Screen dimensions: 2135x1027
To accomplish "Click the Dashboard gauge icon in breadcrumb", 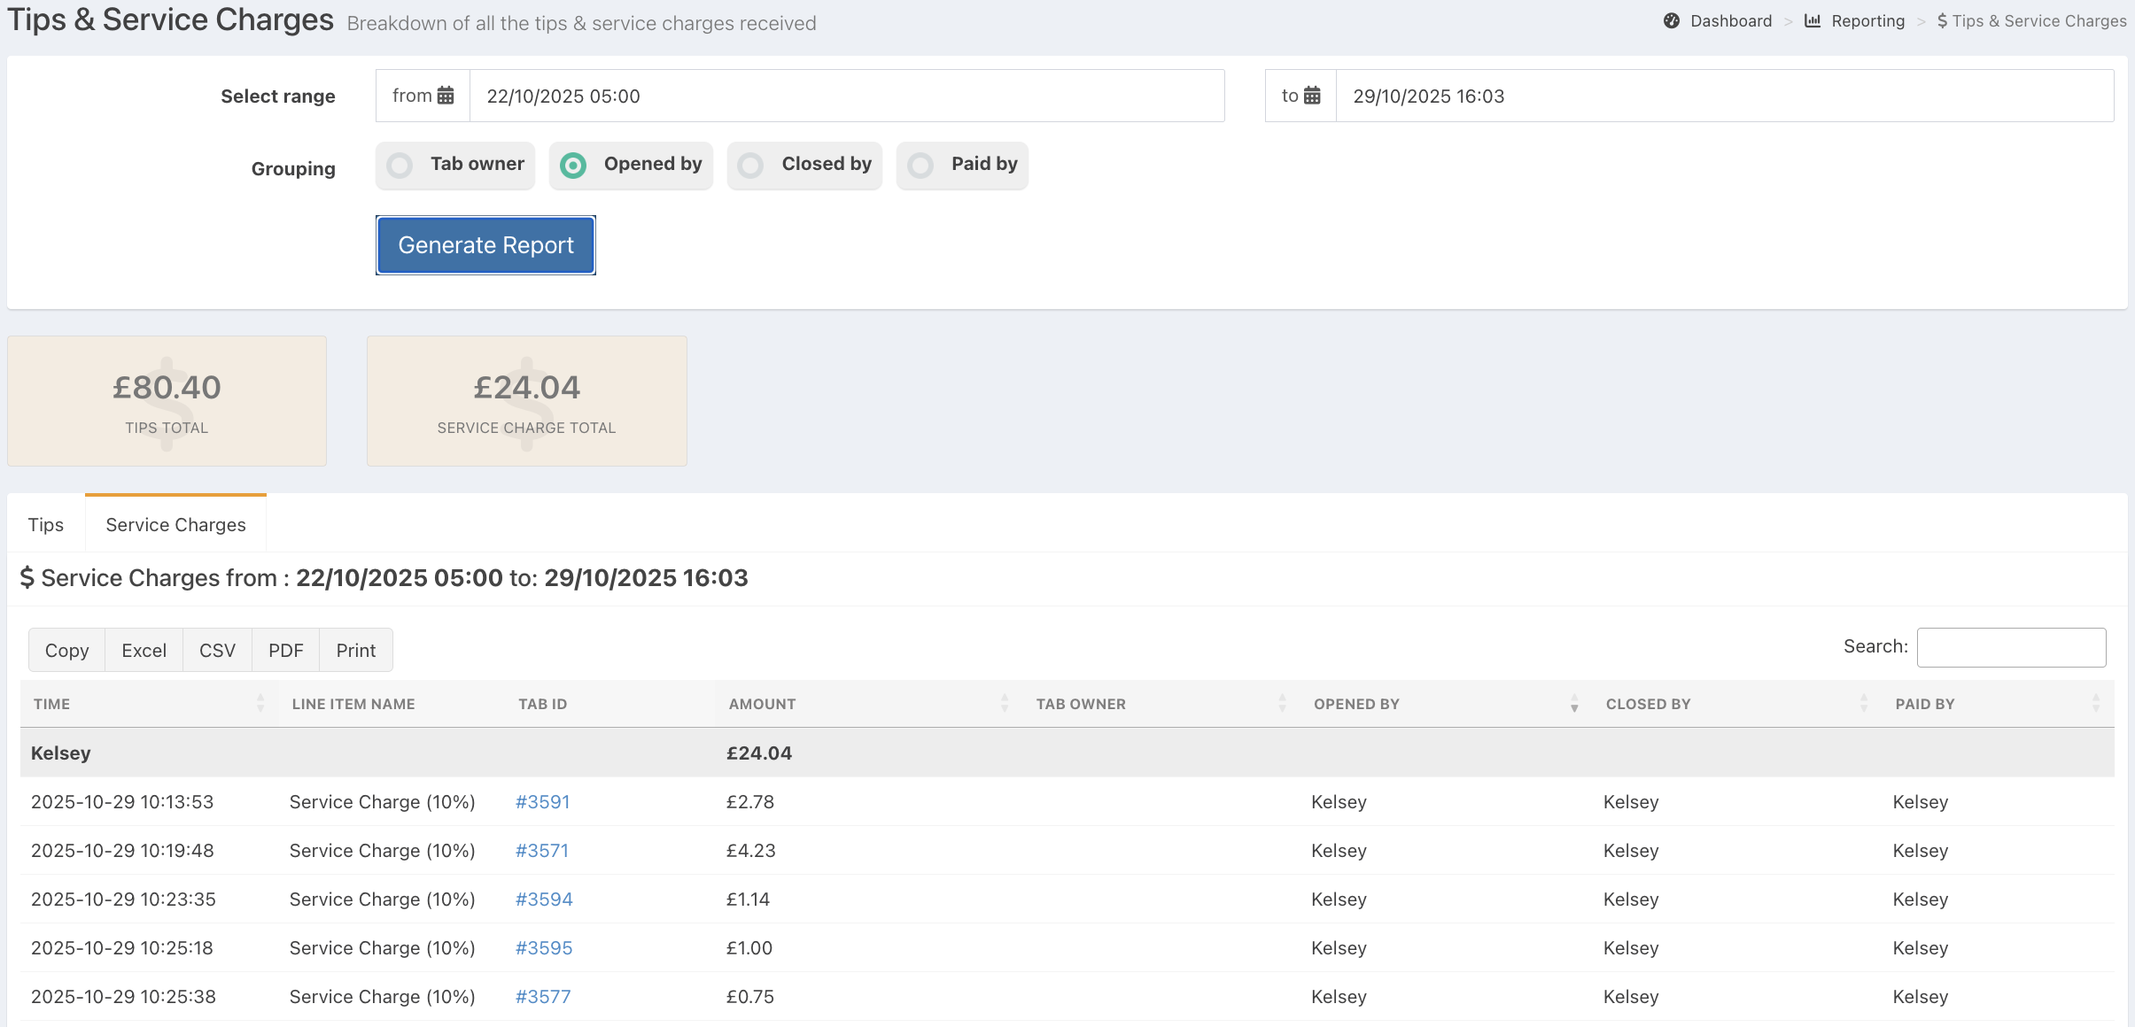I will (x=1672, y=21).
